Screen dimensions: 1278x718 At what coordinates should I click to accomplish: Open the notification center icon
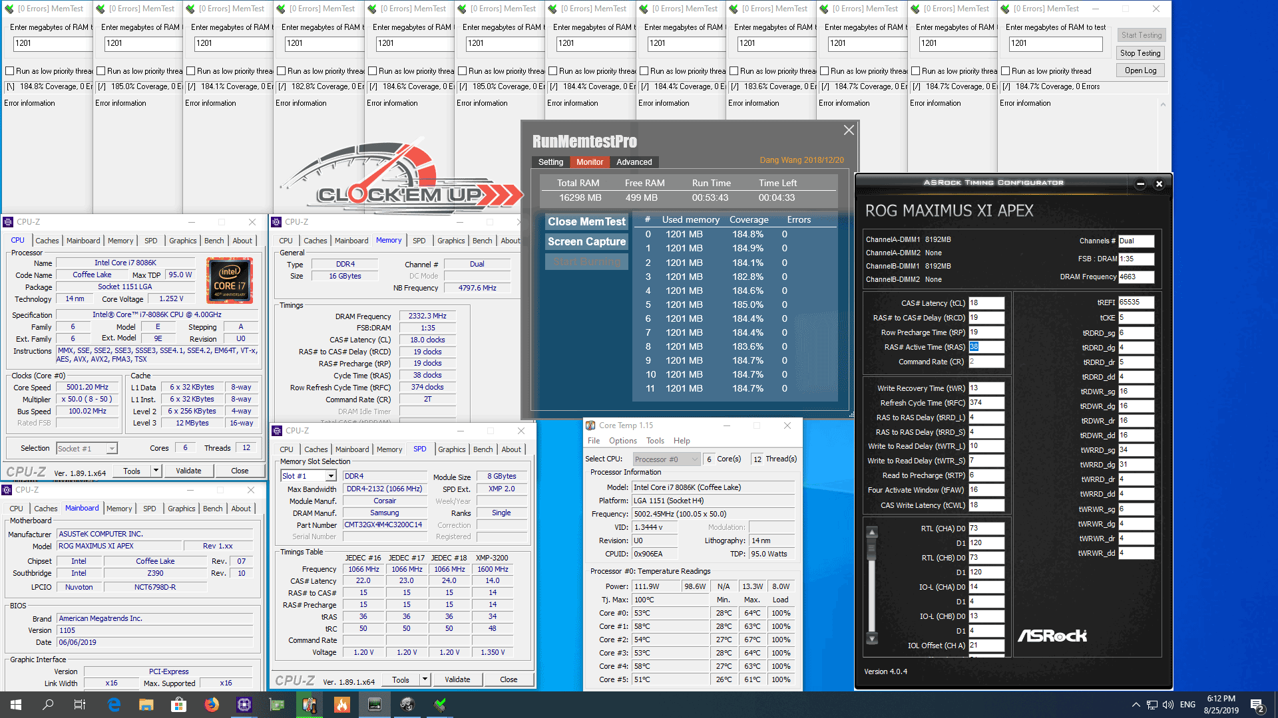[x=1257, y=705]
